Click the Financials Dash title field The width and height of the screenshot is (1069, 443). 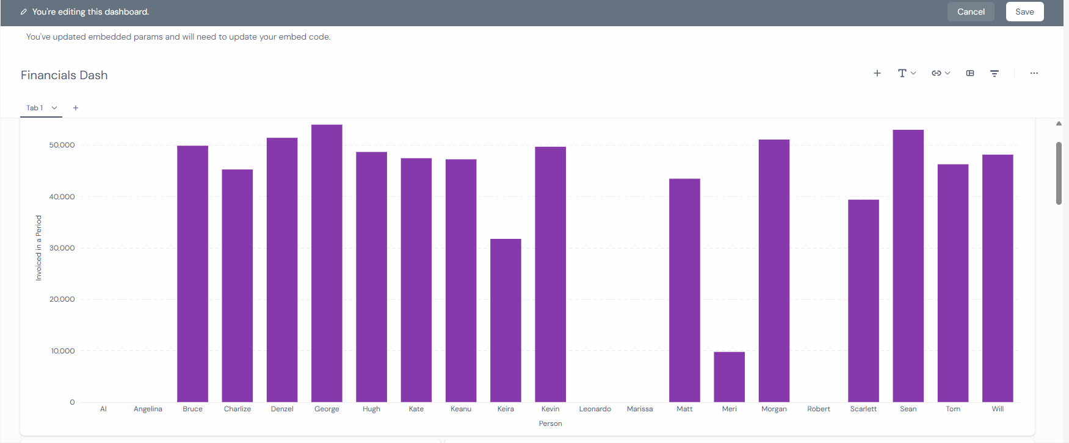(64, 75)
